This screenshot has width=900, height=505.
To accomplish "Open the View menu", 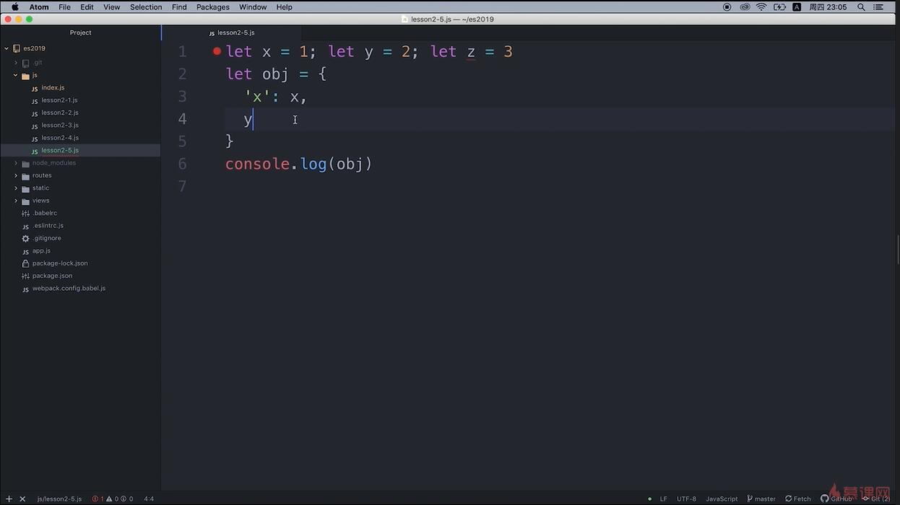I will (x=112, y=7).
